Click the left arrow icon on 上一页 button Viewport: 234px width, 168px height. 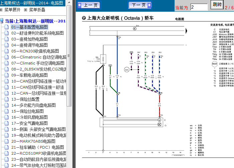(79, 5)
